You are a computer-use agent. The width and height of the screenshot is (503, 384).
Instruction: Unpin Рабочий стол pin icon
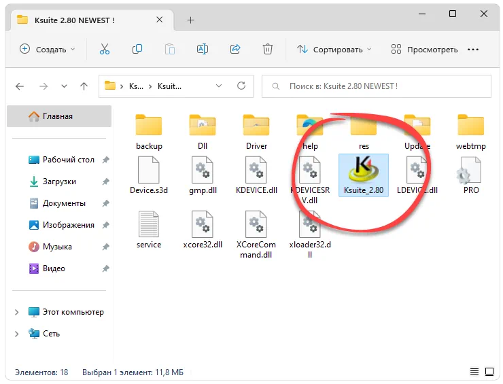(x=105, y=160)
